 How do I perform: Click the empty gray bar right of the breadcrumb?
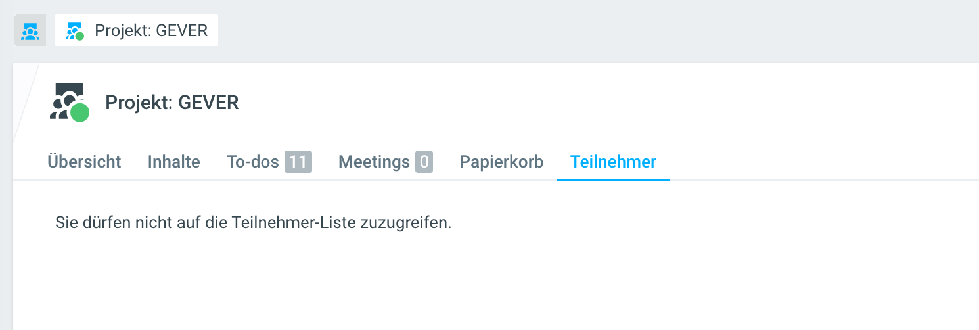tap(591, 31)
